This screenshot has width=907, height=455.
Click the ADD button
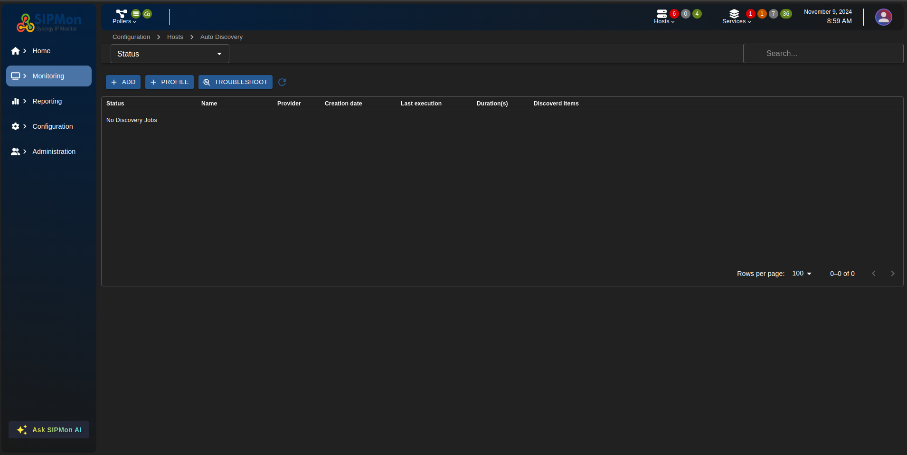click(x=123, y=82)
